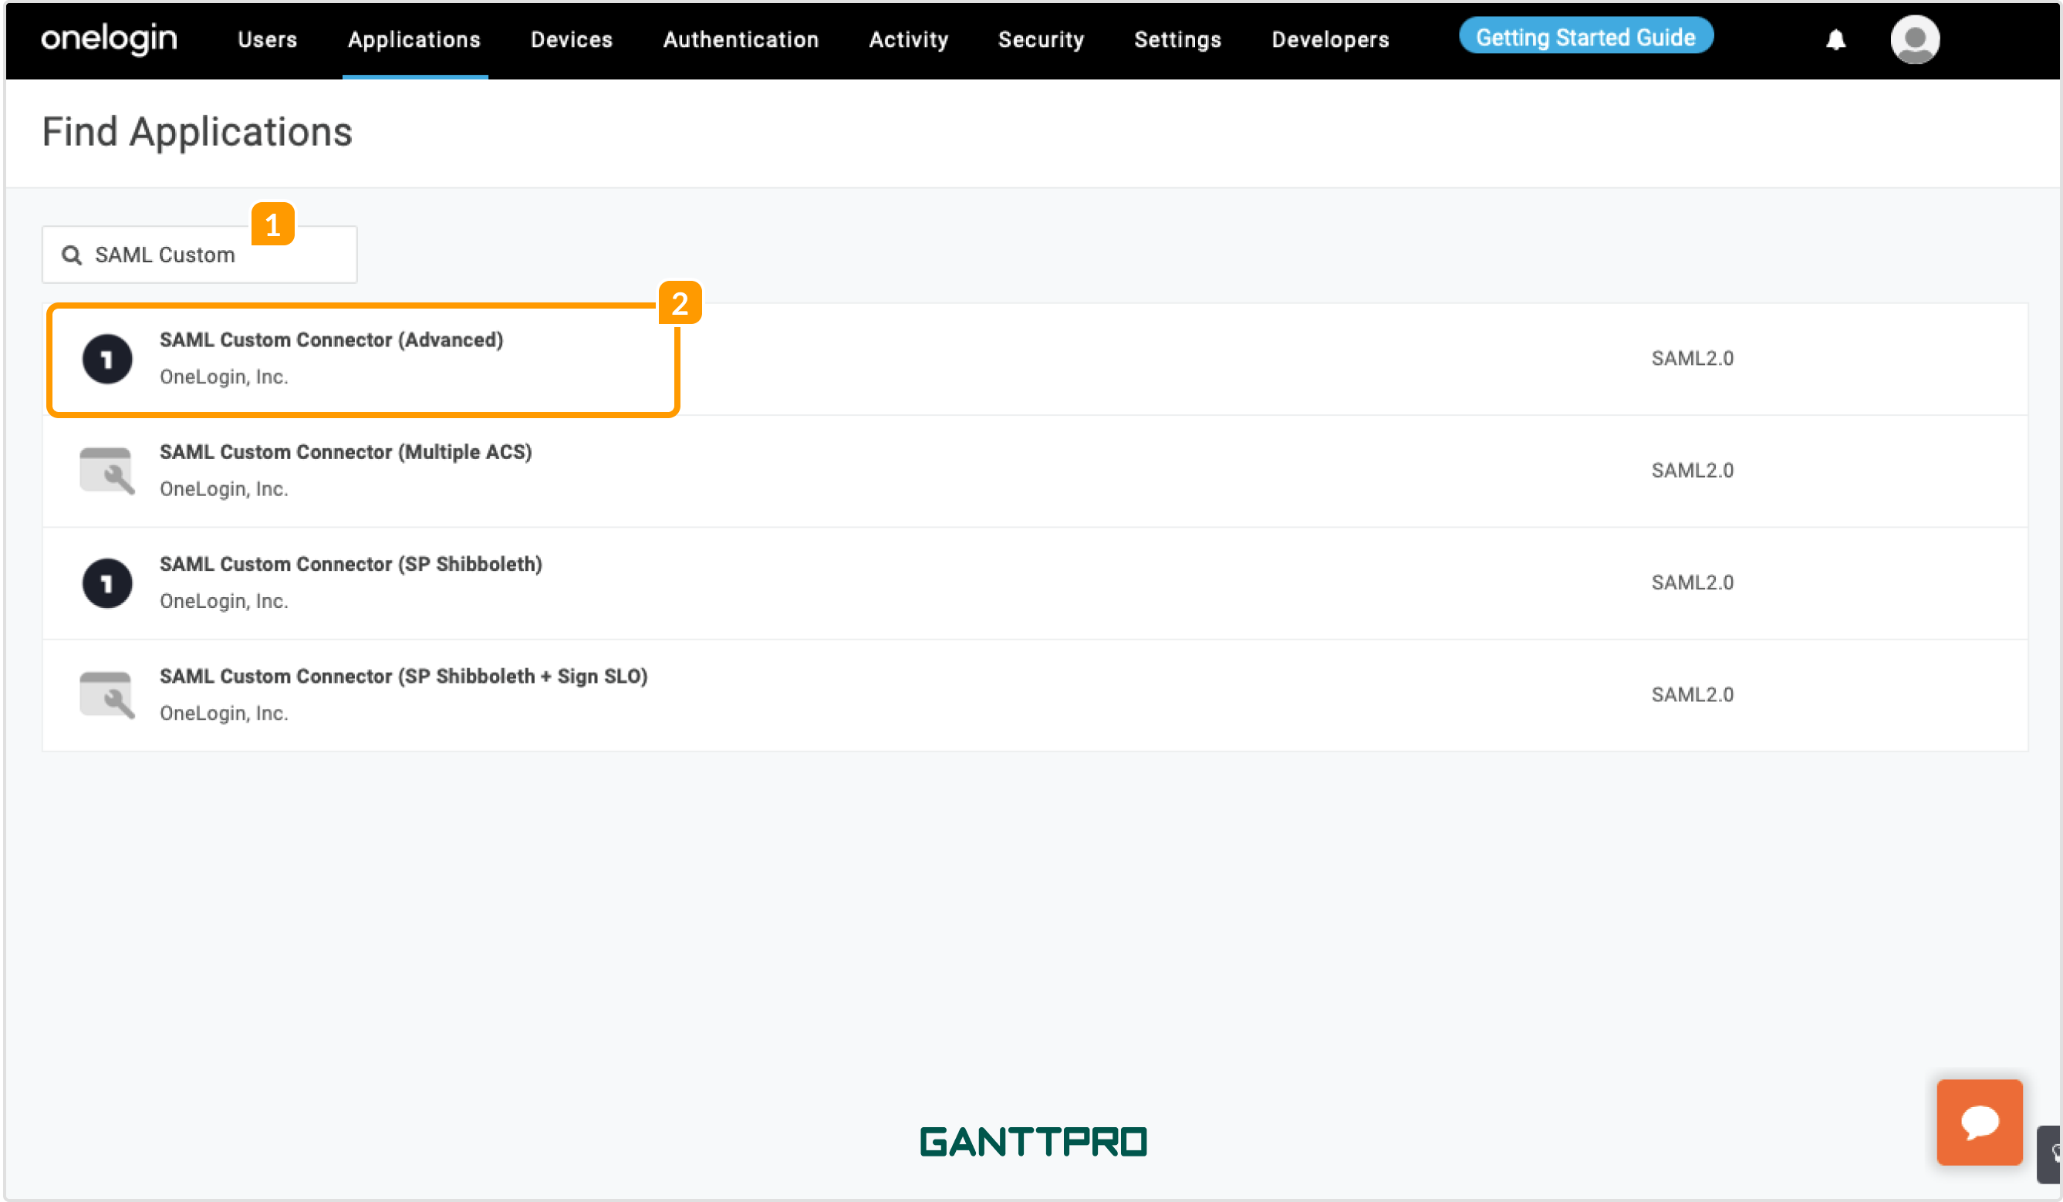2063x1202 pixels.
Task: Focus the SAML Custom search field
Action: 200,255
